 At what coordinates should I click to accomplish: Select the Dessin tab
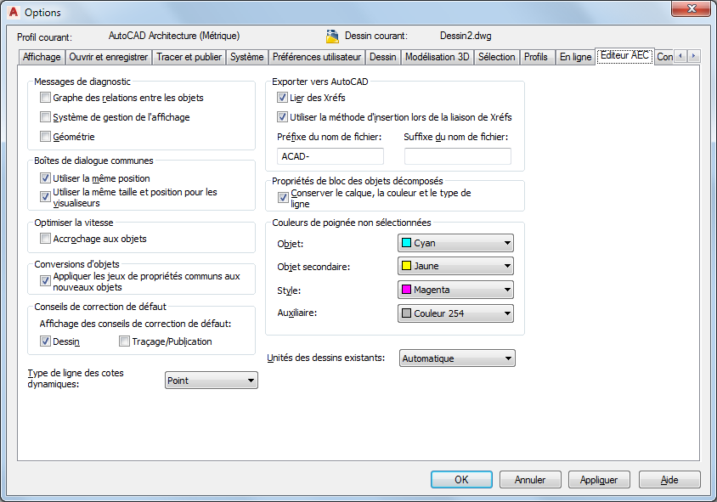click(x=383, y=57)
